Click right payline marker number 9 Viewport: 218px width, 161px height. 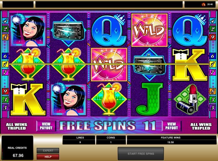pos(212,37)
